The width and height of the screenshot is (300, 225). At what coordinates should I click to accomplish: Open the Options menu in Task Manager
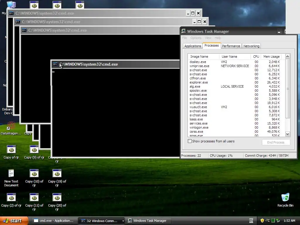pyautogui.click(x=196, y=38)
